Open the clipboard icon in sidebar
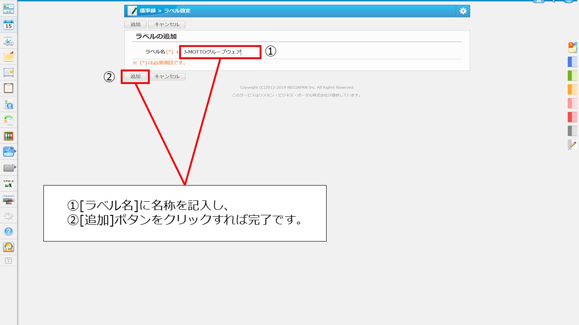The width and height of the screenshot is (579, 325). (x=8, y=88)
